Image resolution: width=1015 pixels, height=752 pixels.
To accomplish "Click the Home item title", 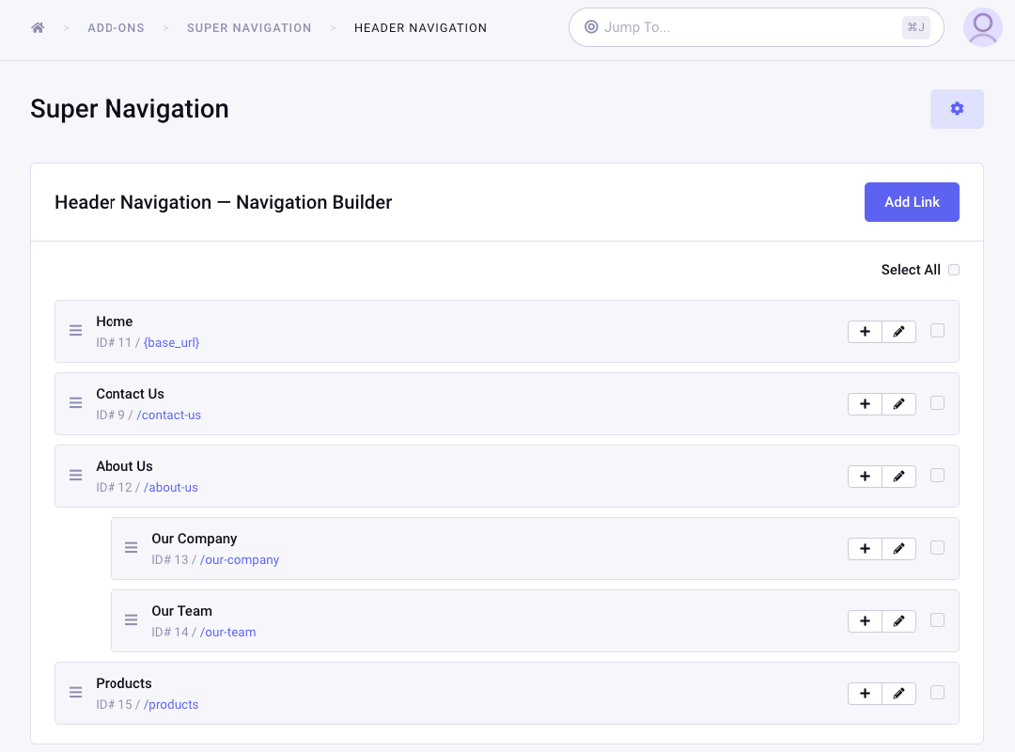I will pos(115,321).
